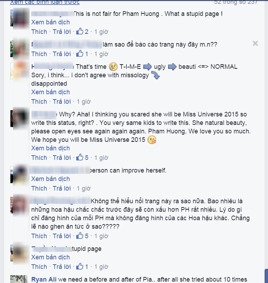Show translation under 'person can improve herself'

coord(51,179)
